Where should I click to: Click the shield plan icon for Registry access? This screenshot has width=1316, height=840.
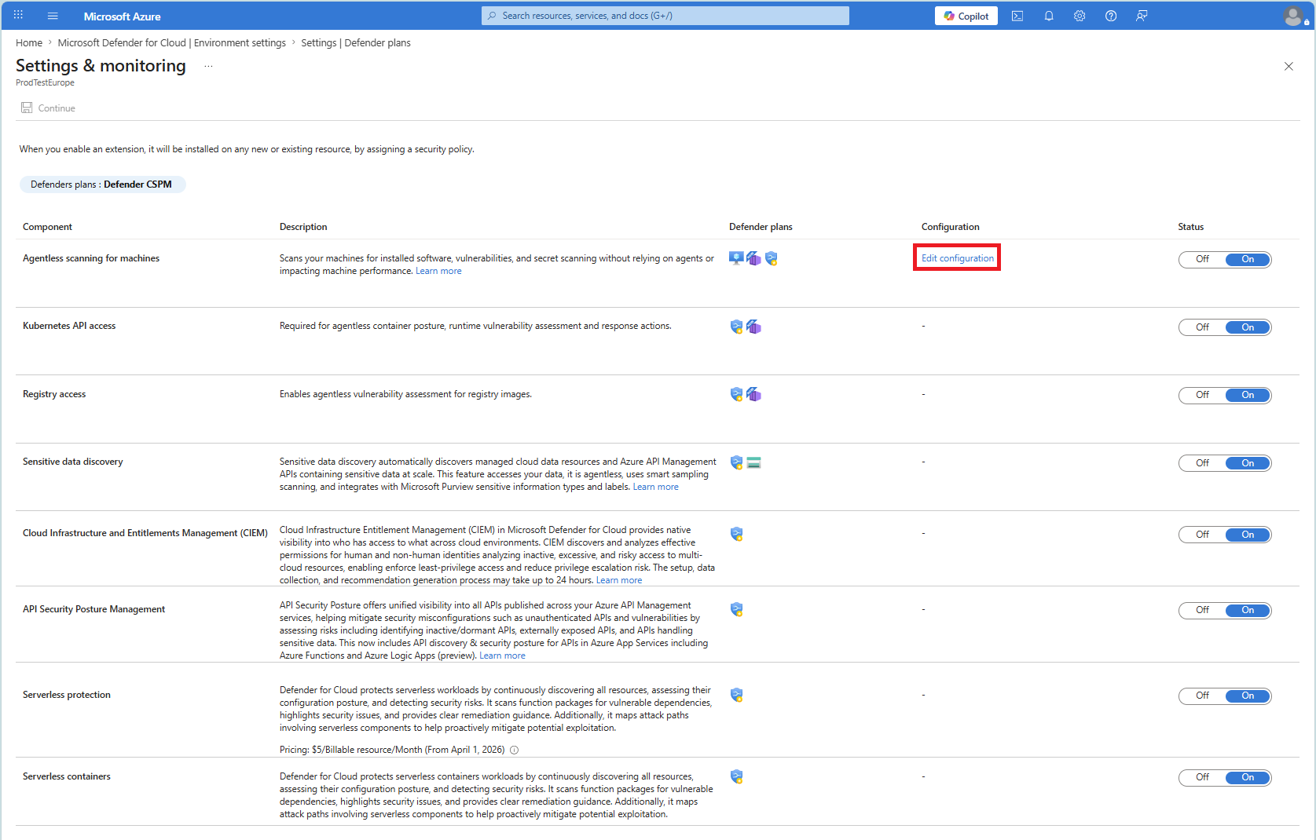(736, 394)
